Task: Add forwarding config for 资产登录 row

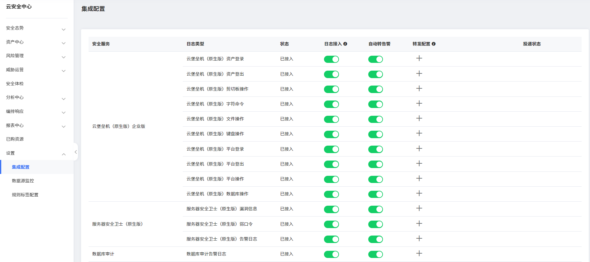Action: pos(419,58)
